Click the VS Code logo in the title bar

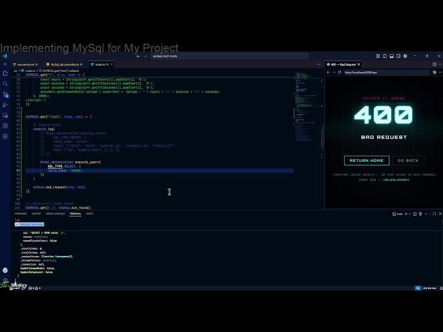[x=5, y=56]
